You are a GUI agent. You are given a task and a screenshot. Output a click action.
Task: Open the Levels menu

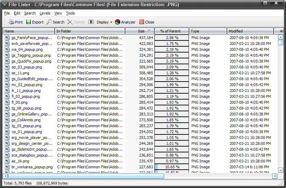(x=45, y=13)
